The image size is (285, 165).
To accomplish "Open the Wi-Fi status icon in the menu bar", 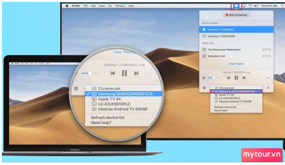I will tap(250, 6).
